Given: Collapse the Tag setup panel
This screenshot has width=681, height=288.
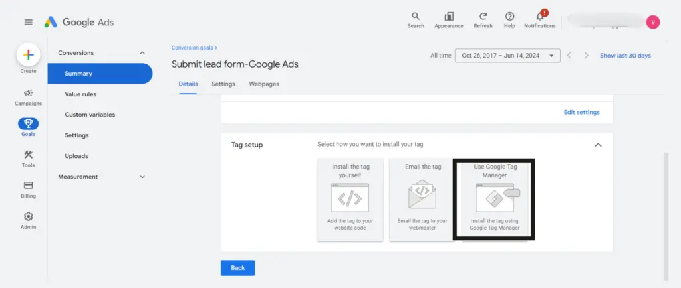Looking at the screenshot, I should [x=598, y=145].
